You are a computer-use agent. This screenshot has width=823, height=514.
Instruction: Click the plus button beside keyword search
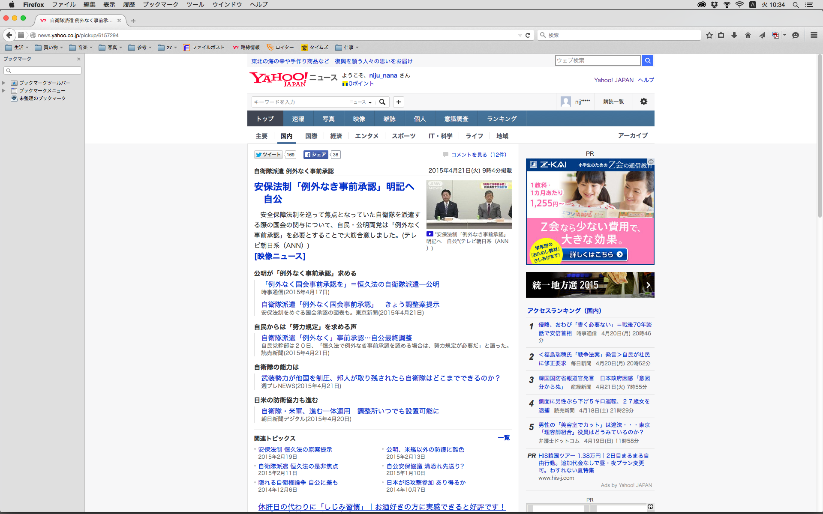[x=399, y=102]
